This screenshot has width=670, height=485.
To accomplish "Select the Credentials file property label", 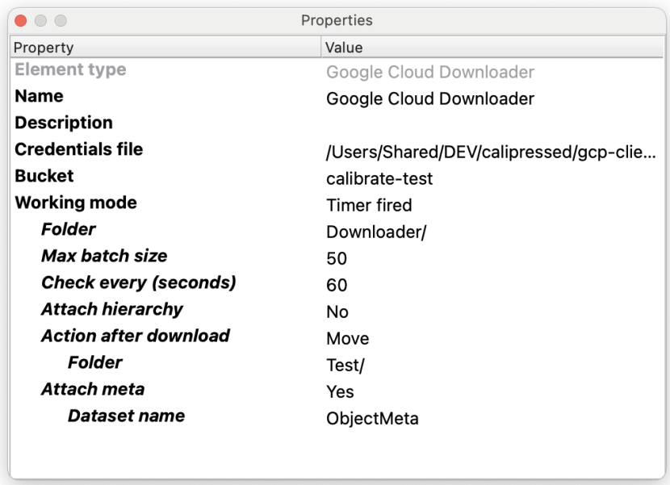I will (79, 149).
